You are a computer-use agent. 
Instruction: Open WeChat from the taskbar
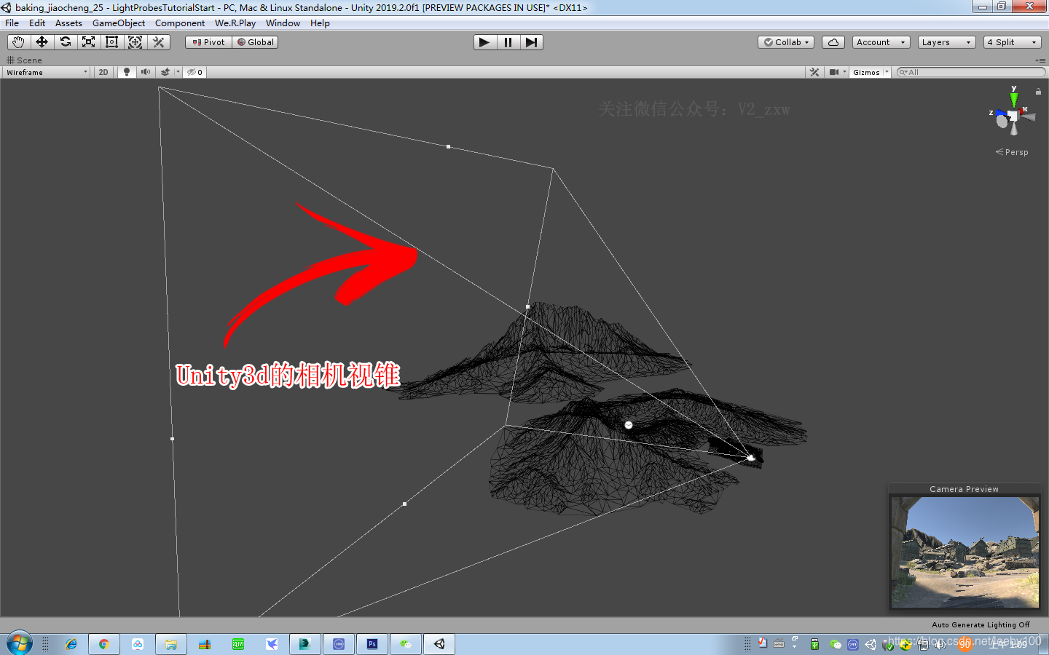click(406, 644)
